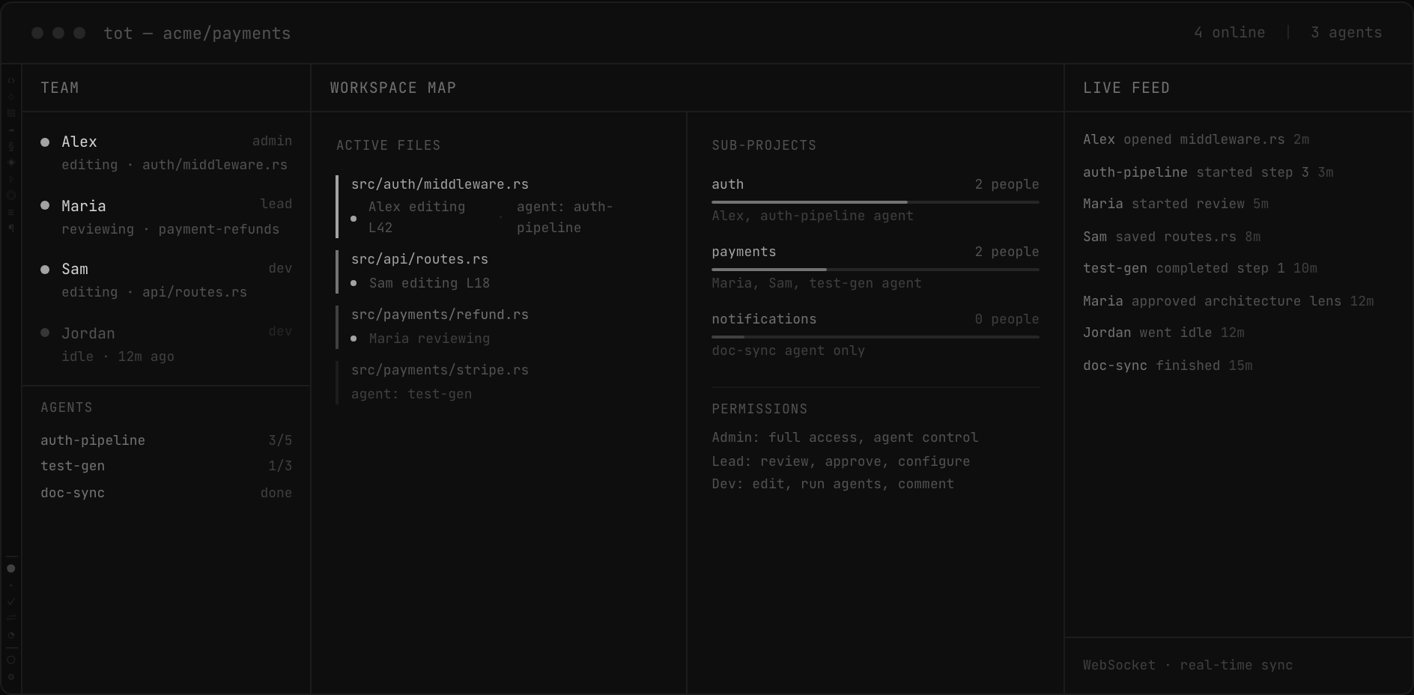Click 'Maria started review' feed entry

point(1176,204)
